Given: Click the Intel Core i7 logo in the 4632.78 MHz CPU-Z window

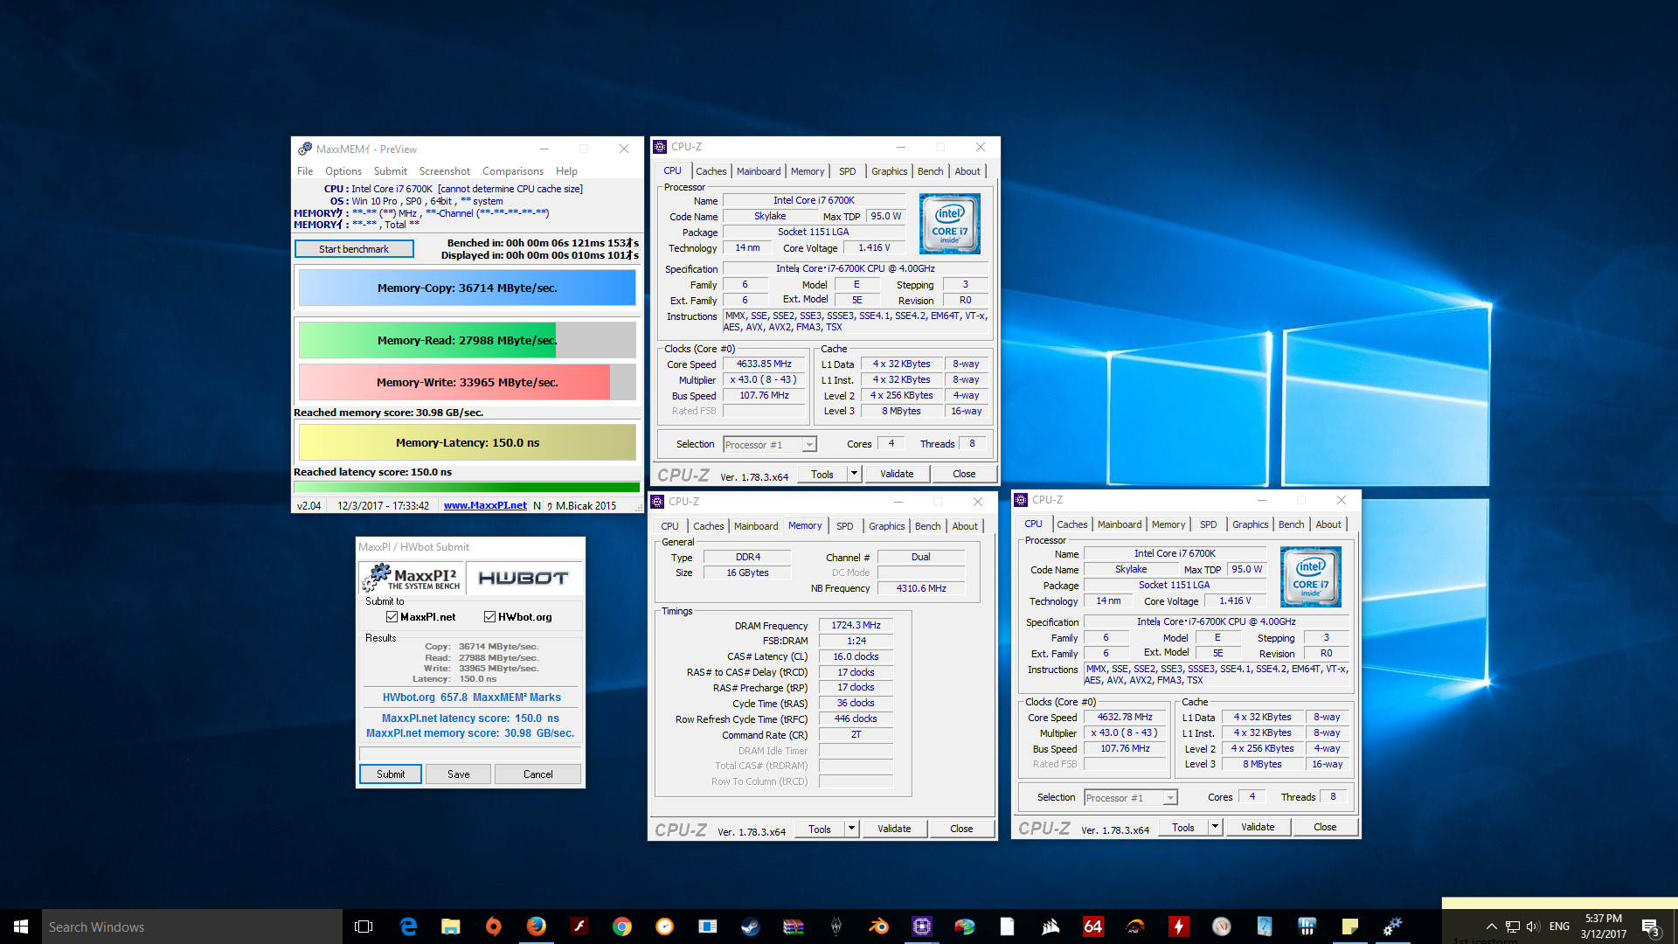Looking at the screenshot, I should (x=1311, y=577).
